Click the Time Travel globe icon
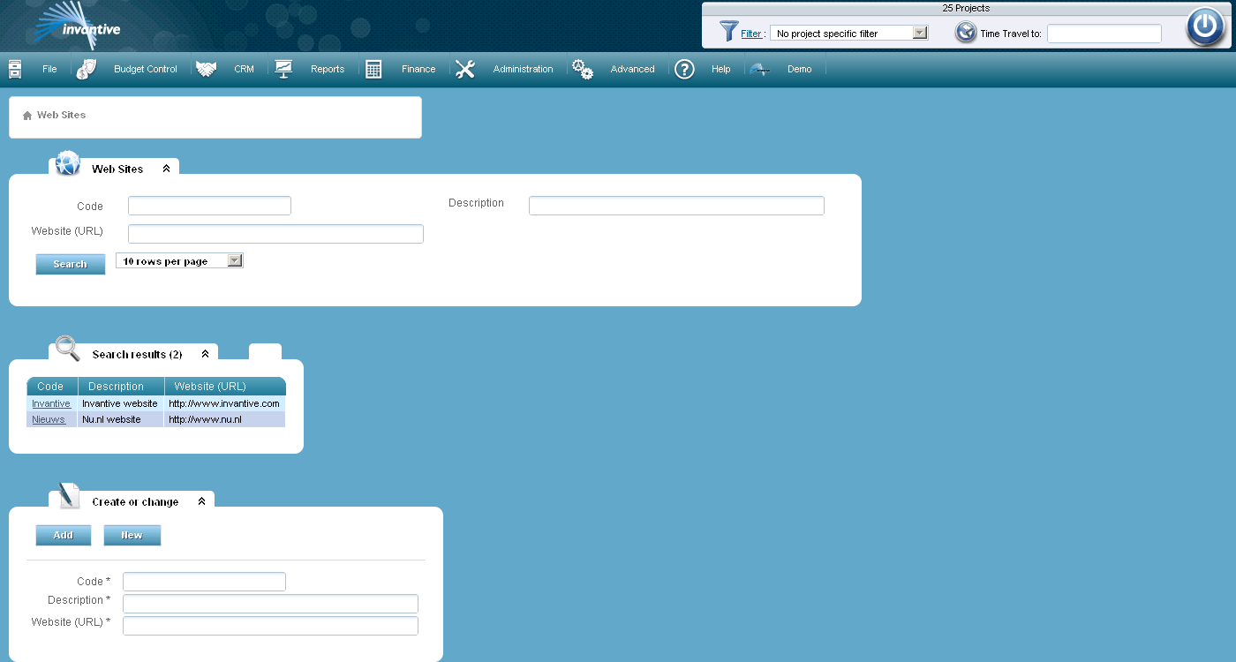This screenshot has height=662, width=1236. 966,33
